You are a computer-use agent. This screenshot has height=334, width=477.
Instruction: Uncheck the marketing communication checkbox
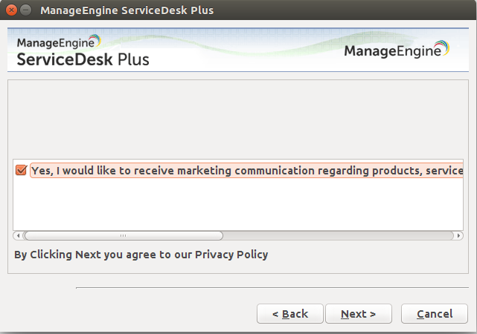tap(21, 170)
